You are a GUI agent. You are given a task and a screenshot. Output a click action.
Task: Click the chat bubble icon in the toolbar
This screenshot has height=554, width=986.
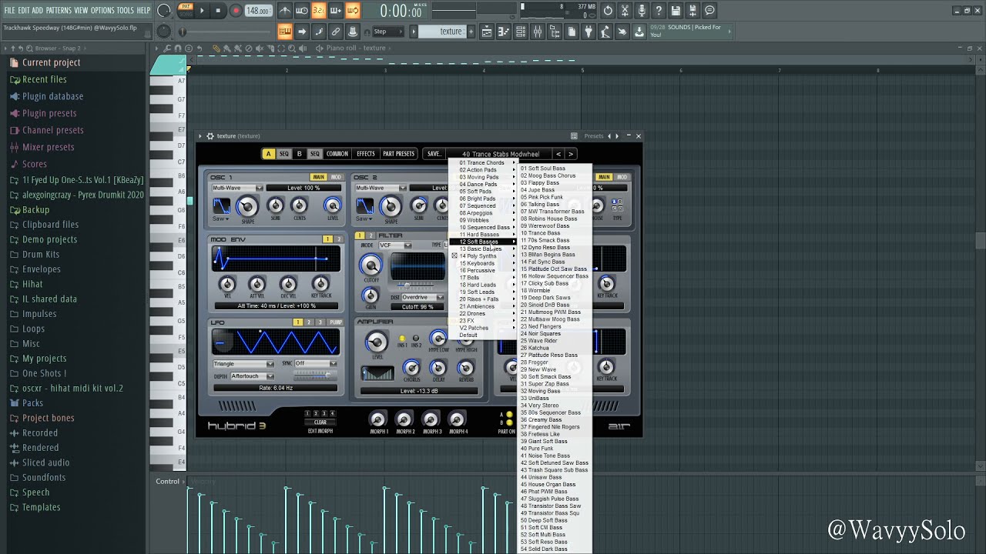pos(709,11)
